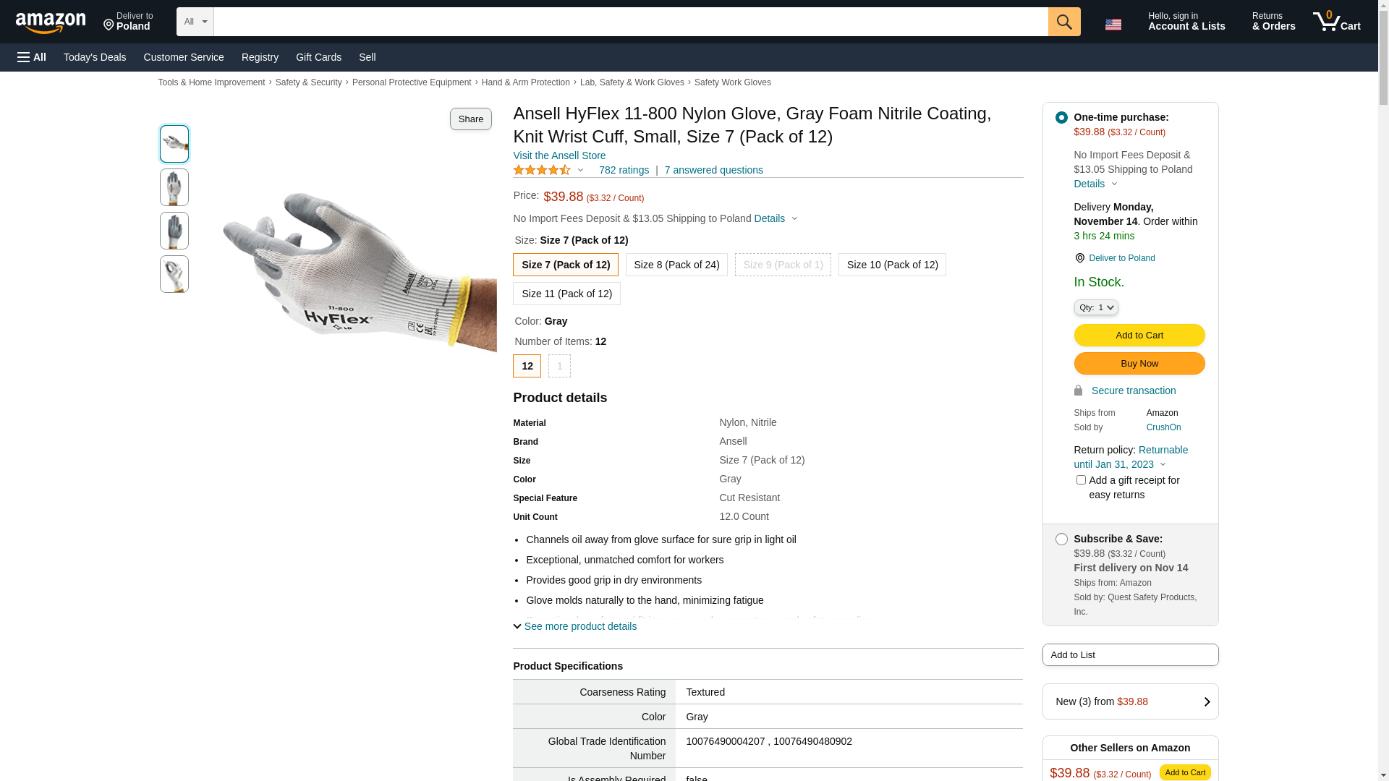Click the Buy Now button
This screenshot has height=781, width=1389.
tap(1139, 363)
